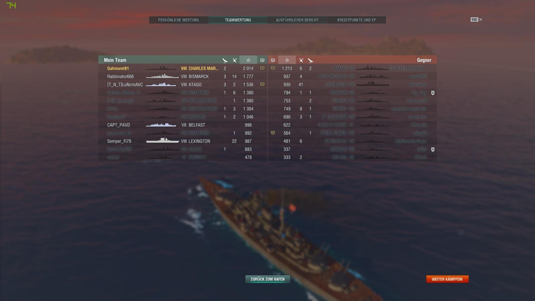Switch to Ausführlicher Bericht tab
Viewport: 535px width, 301px height.
pyautogui.click(x=297, y=20)
